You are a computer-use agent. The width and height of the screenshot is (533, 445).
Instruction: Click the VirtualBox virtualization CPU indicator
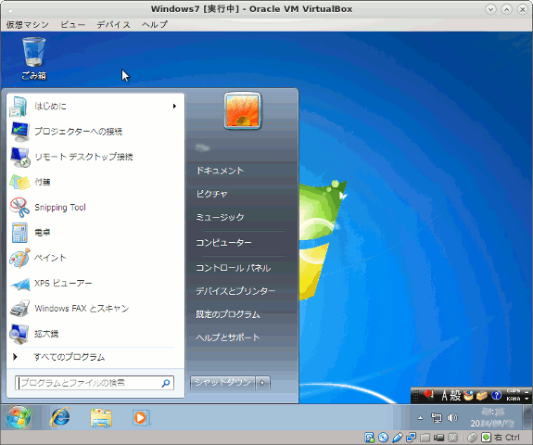pos(452,438)
